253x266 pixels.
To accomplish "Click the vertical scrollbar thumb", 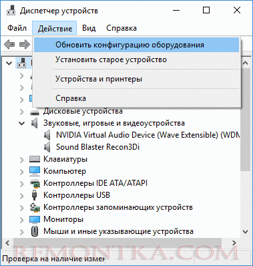I will (245, 120).
